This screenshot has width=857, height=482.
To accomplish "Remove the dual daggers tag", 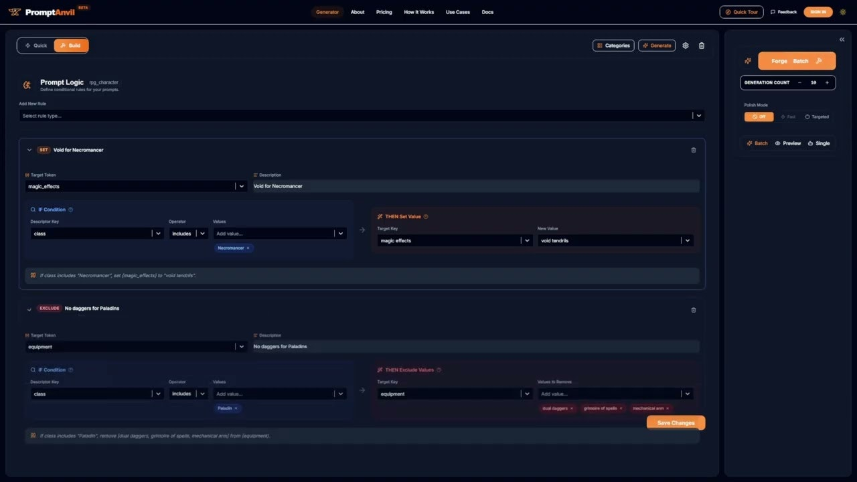I will coord(571,408).
